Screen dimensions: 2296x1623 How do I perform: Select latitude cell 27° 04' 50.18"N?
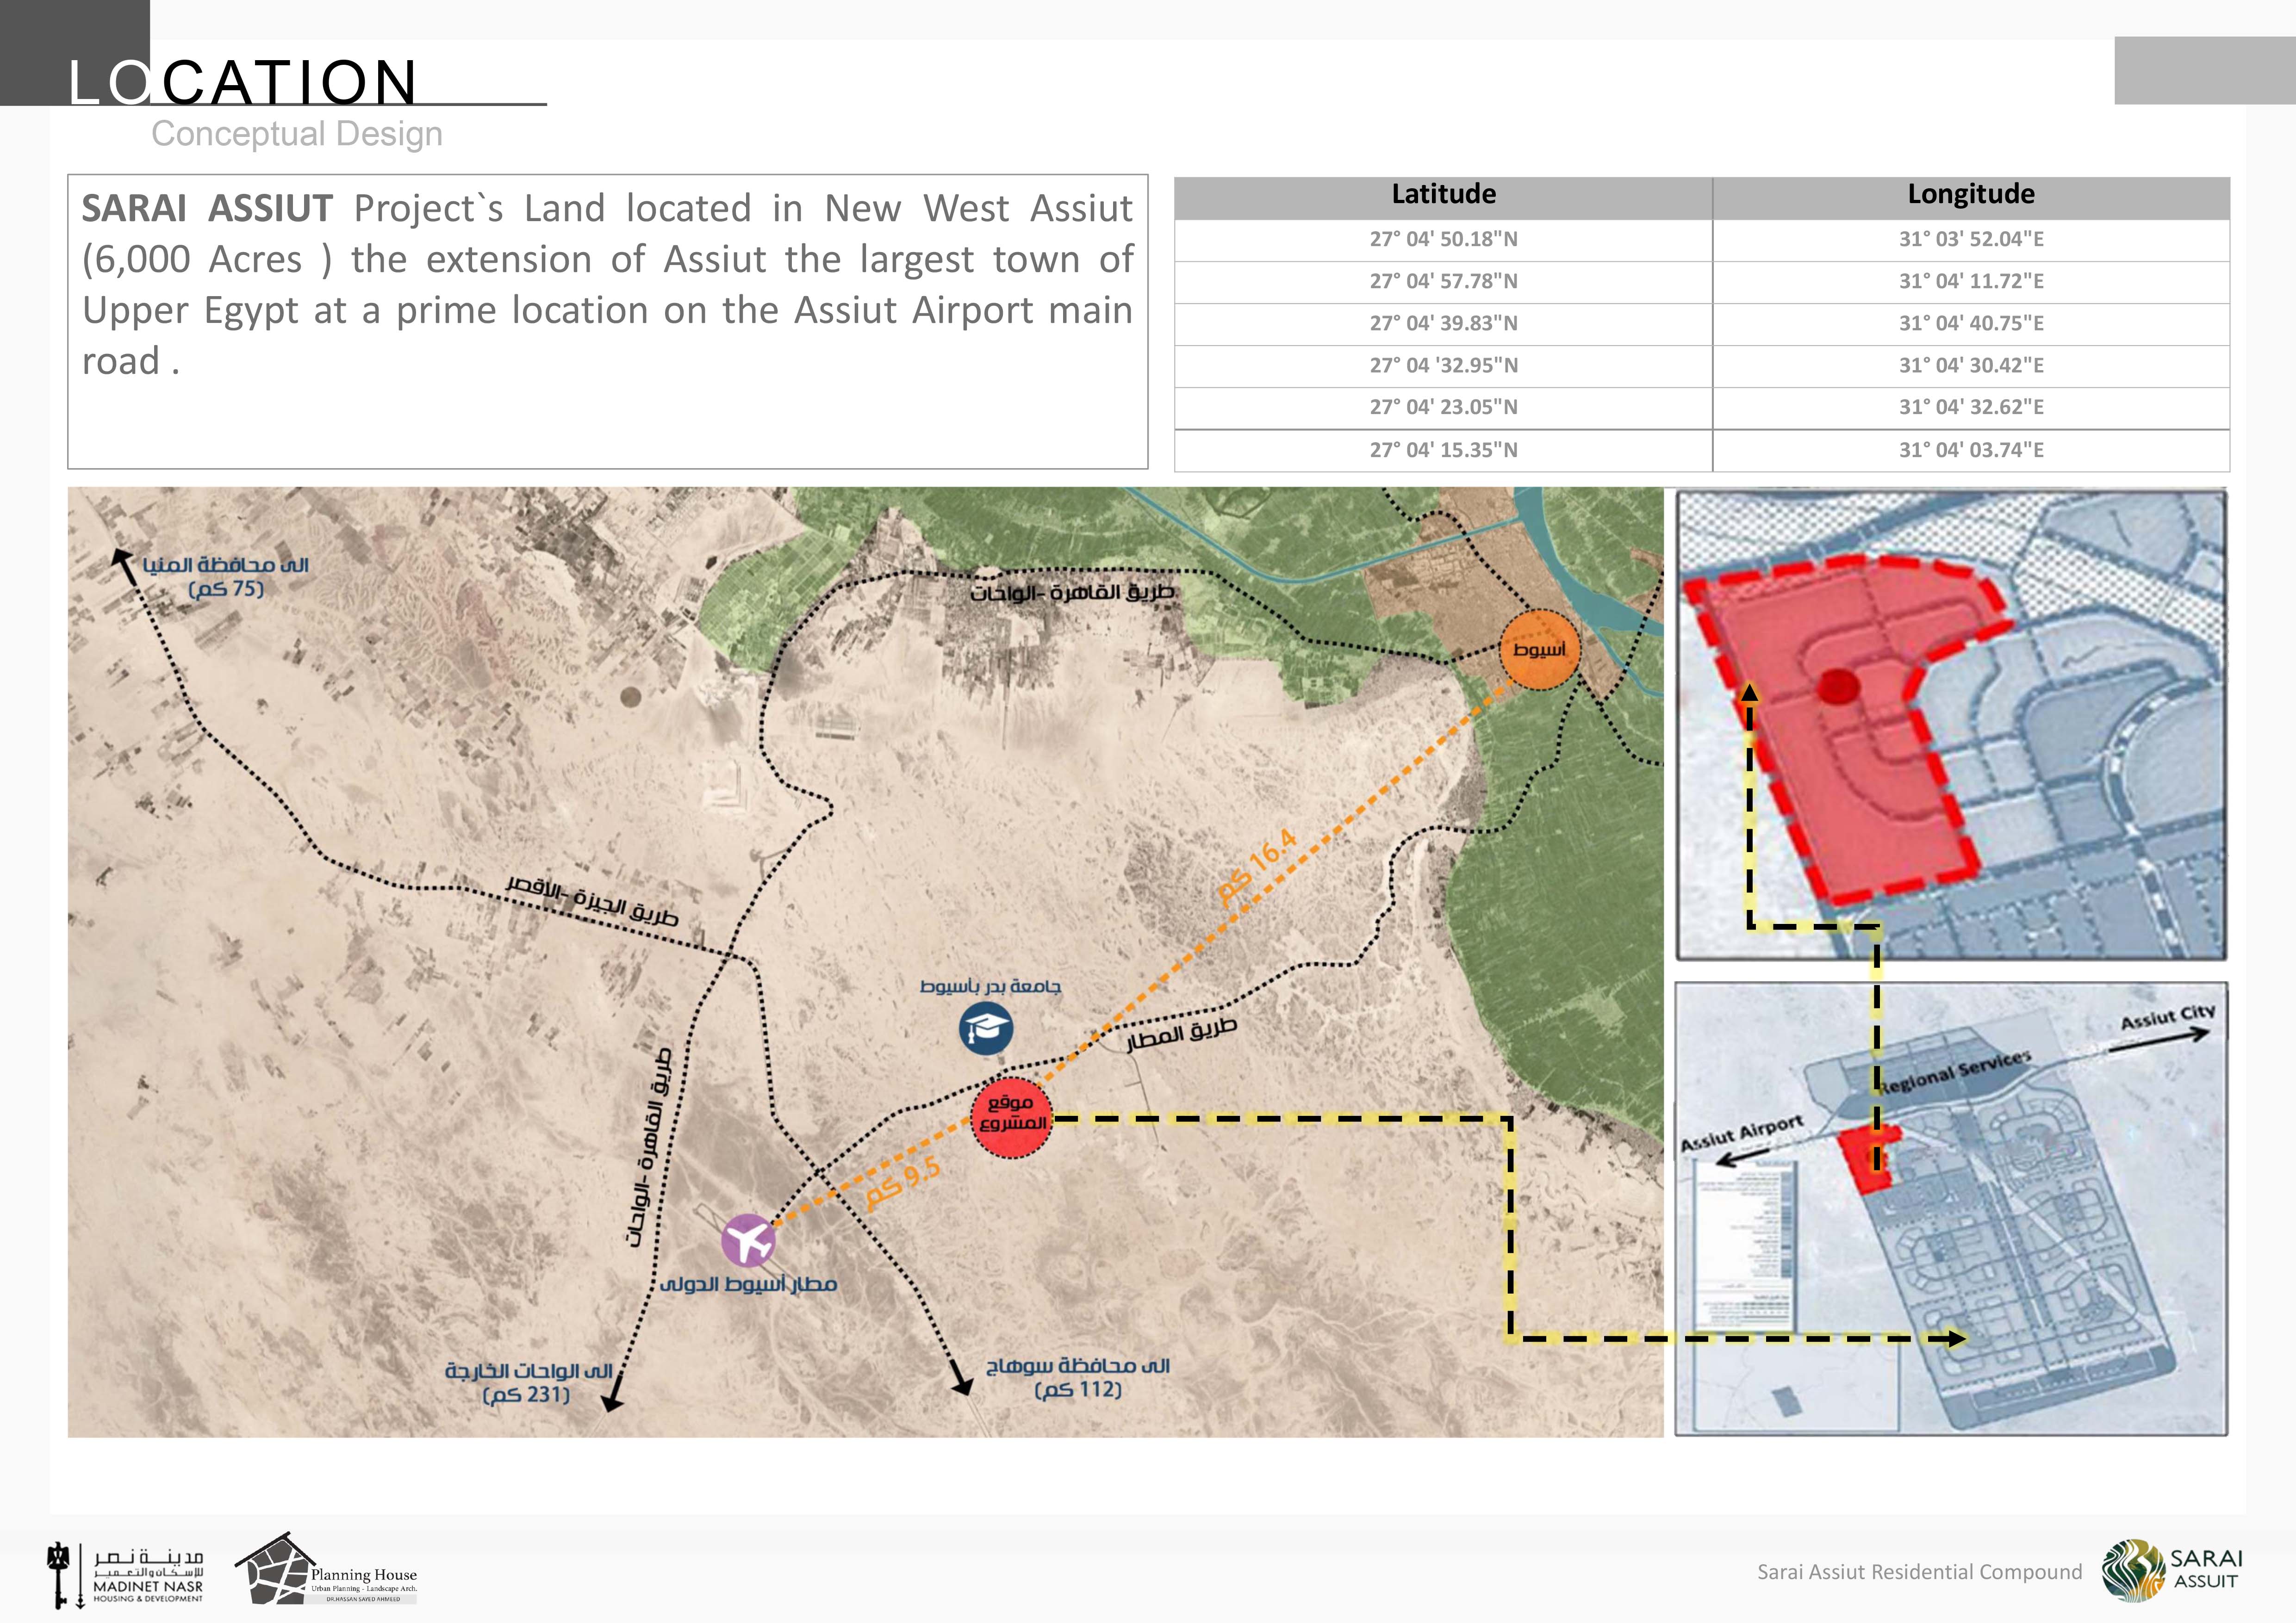(1443, 240)
